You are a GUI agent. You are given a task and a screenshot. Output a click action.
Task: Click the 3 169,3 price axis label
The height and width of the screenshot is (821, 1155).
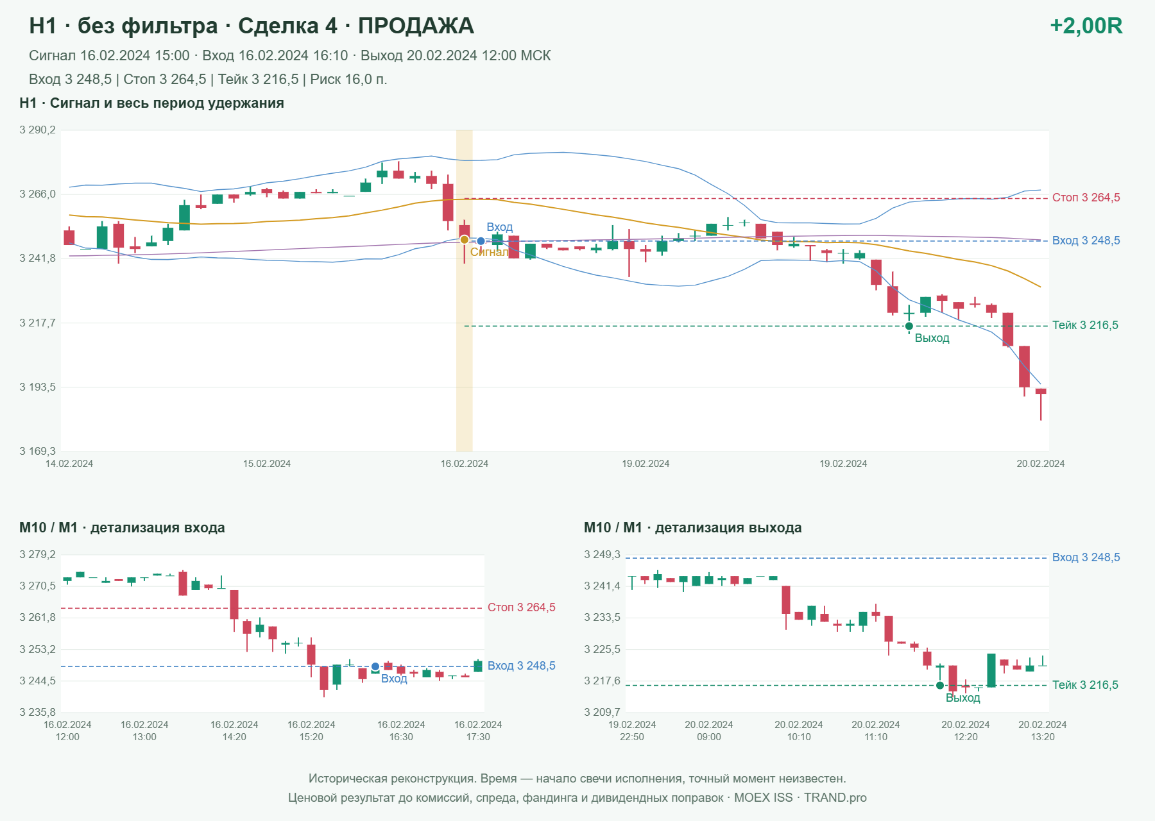[37, 452]
